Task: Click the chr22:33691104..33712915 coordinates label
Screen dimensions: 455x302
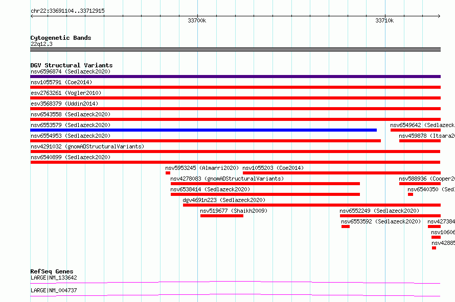Action: click(x=67, y=11)
